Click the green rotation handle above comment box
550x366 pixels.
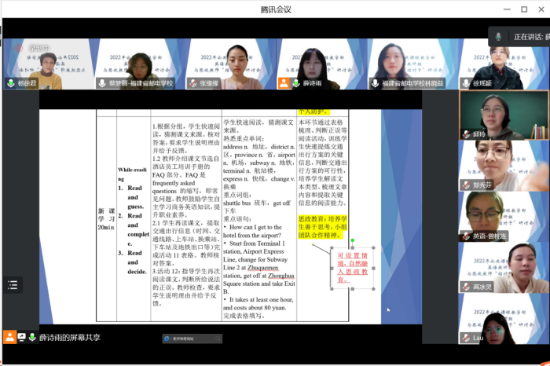353,240
